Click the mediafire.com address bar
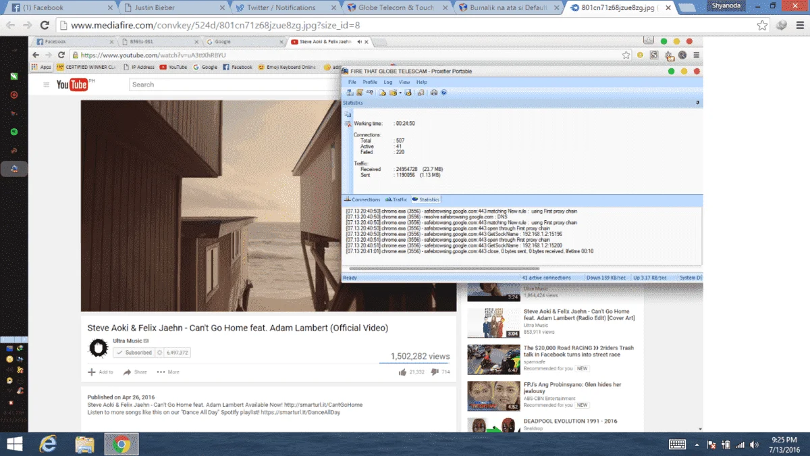The image size is (810, 456). 412,25
